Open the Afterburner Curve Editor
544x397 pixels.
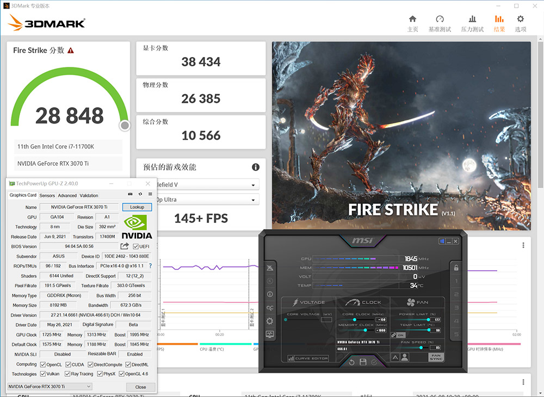click(308, 358)
